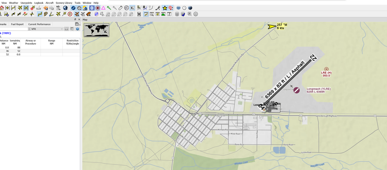Click the L low airways icon
Image resolution: width=387 pixels, height=170 pixels.
[139, 8]
